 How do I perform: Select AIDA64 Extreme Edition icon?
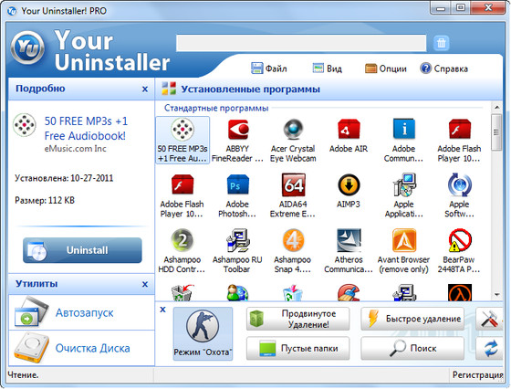coord(293,195)
